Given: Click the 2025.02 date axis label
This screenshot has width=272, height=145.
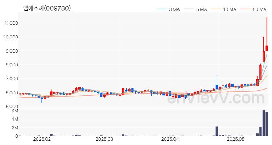Looking at the screenshot, I should [42, 139].
